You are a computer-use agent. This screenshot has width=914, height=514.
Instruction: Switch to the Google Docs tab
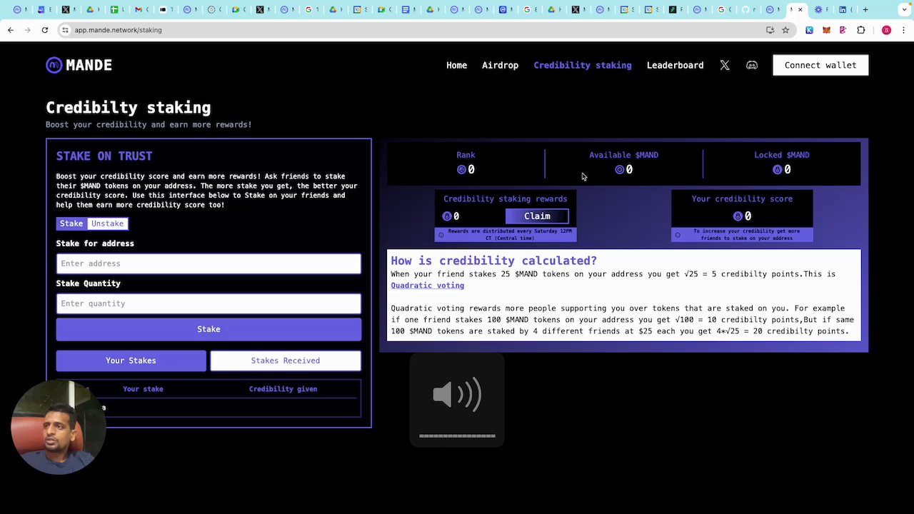pos(410,10)
